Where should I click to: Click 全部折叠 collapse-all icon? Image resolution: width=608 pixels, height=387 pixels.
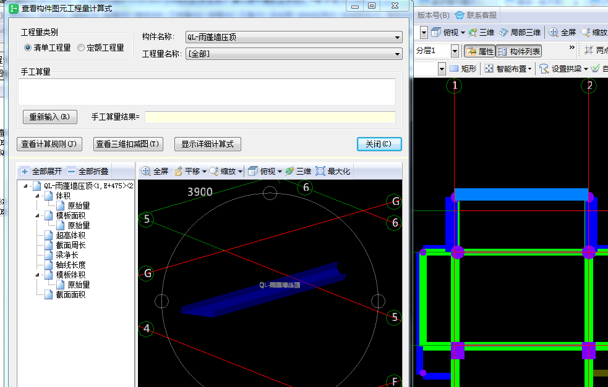71,172
